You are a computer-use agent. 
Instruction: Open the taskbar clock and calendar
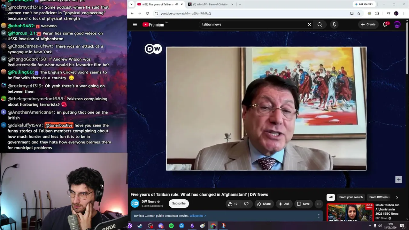tap(390, 226)
